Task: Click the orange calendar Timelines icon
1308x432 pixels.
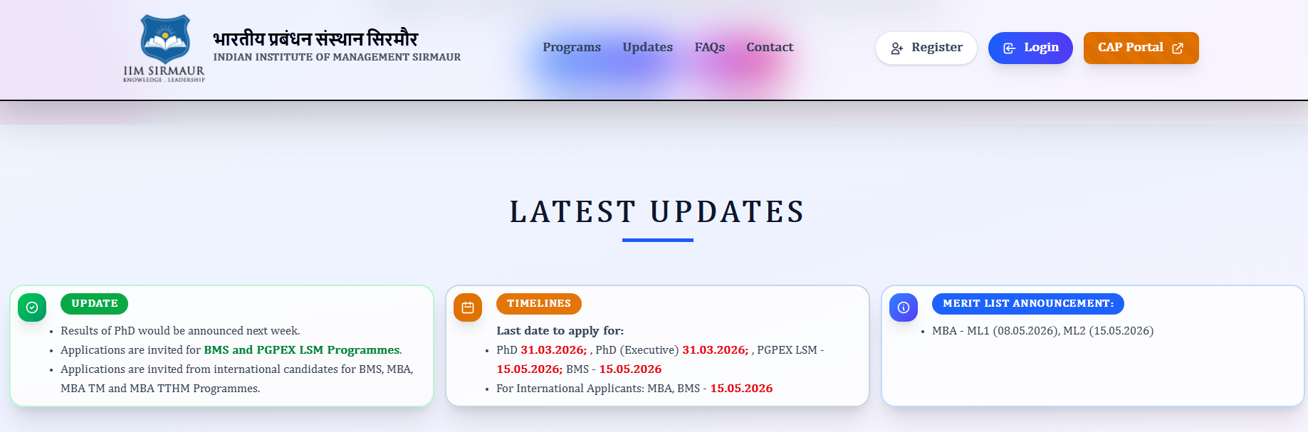Action: [x=468, y=307]
